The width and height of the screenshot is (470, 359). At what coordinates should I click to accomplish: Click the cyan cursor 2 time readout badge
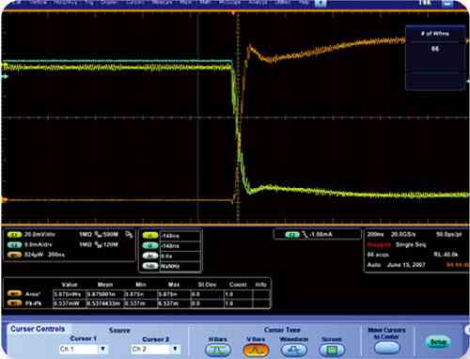click(x=150, y=246)
